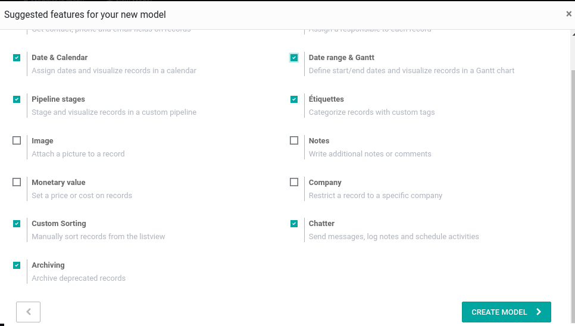
Task: Click the Monetary value label
Action: [58, 183]
